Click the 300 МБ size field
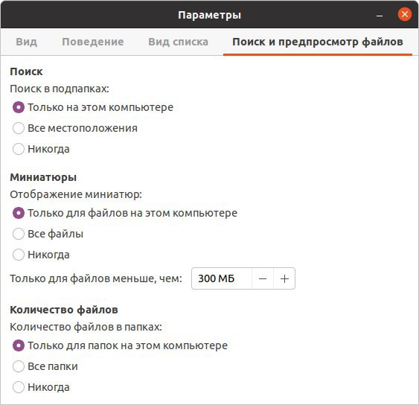 pos(222,279)
